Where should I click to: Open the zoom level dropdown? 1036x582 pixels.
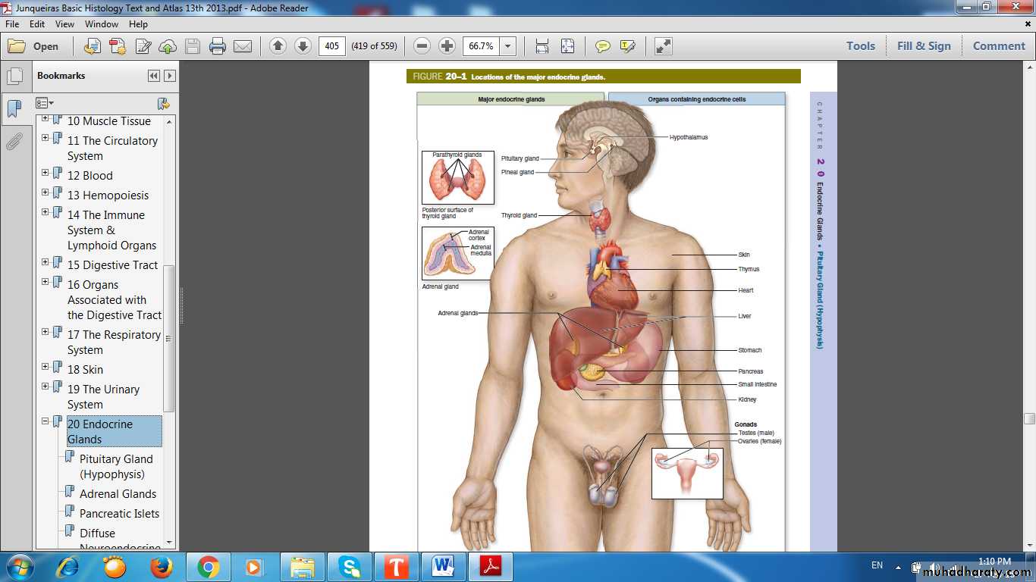click(508, 46)
